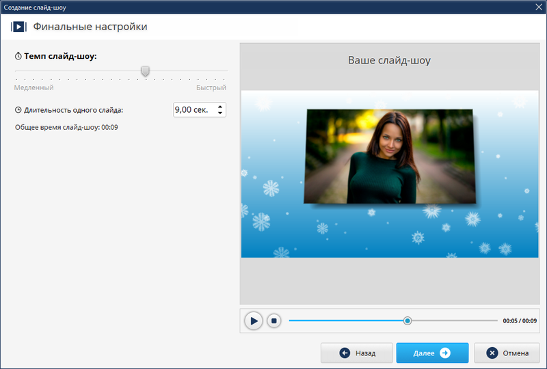Click the Ваше слайд-шоу preview title
Viewport: 547px width, 369px height.
tap(389, 60)
